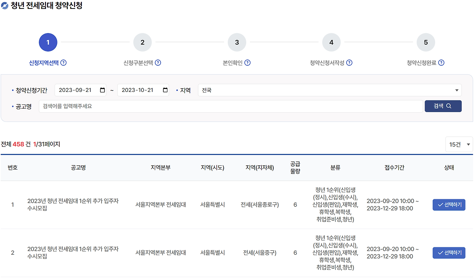Click the help icon beside 신청지역선택
The width and height of the screenshot is (474, 278).
point(63,63)
